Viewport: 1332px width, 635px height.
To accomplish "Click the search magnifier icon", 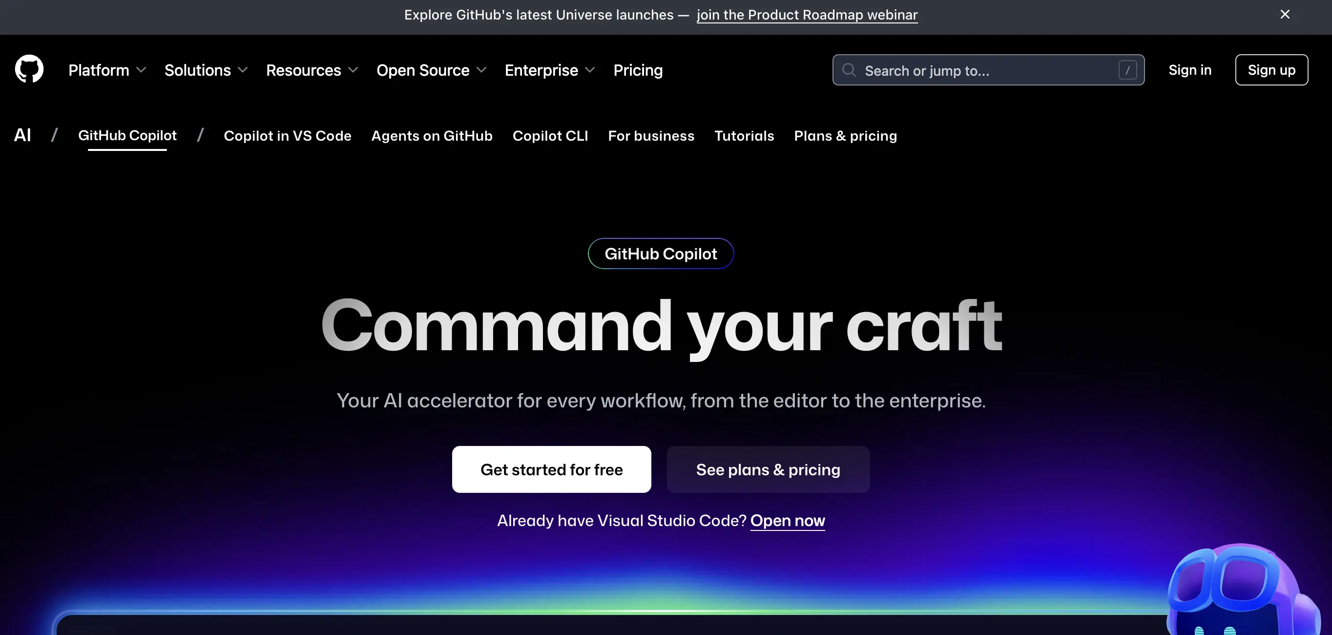I will (x=849, y=70).
